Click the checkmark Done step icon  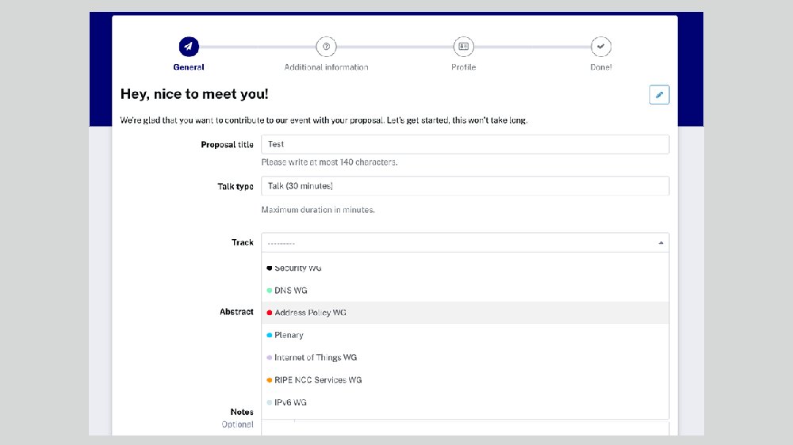(601, 47)
